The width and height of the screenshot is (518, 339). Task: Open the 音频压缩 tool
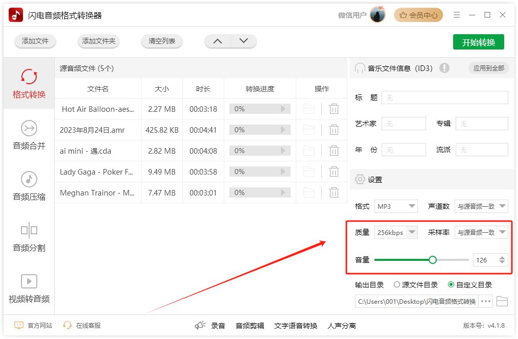(x=29, y=186)
